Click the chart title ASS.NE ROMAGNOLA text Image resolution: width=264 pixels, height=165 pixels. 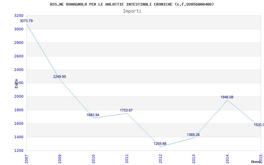[x=132, y=4]
